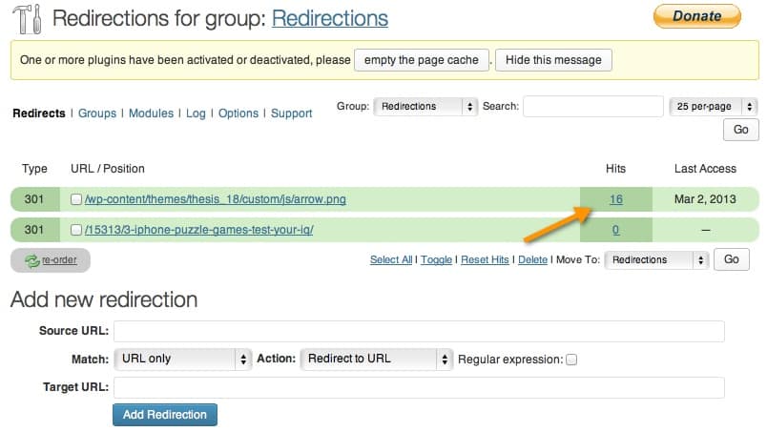Tick the checkbox for arrow.png redirect
Image resolution: width=767 pixels, height=432 pixels.
tap(75, 199)
